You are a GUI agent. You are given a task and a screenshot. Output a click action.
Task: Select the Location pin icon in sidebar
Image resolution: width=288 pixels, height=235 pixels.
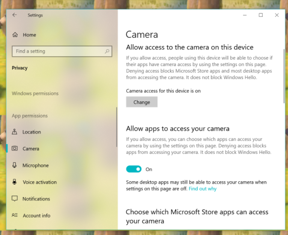click(15, 132)
